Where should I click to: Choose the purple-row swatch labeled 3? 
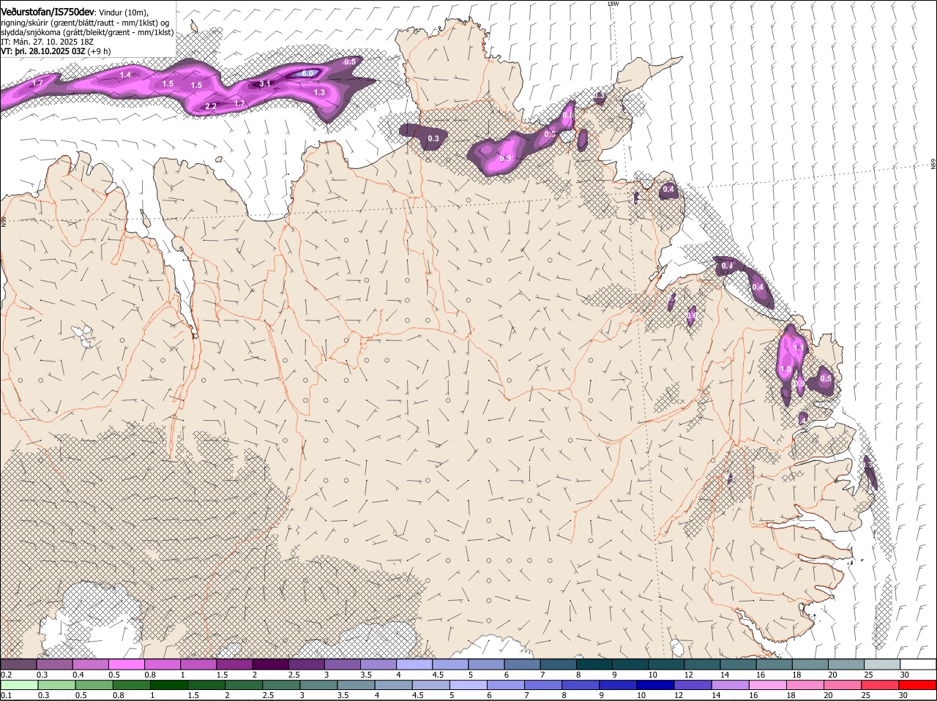[342, 664]
